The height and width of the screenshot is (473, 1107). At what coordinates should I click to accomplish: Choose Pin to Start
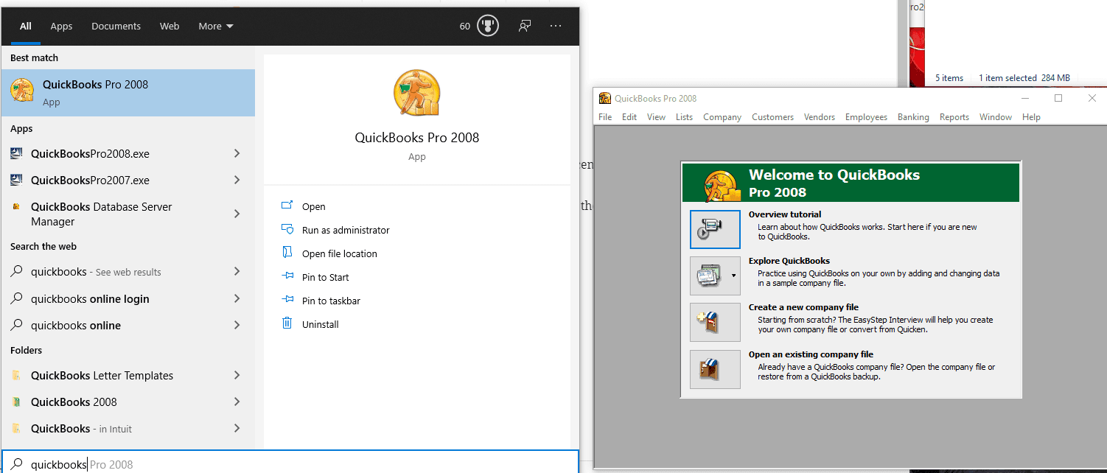pos(326,278)
